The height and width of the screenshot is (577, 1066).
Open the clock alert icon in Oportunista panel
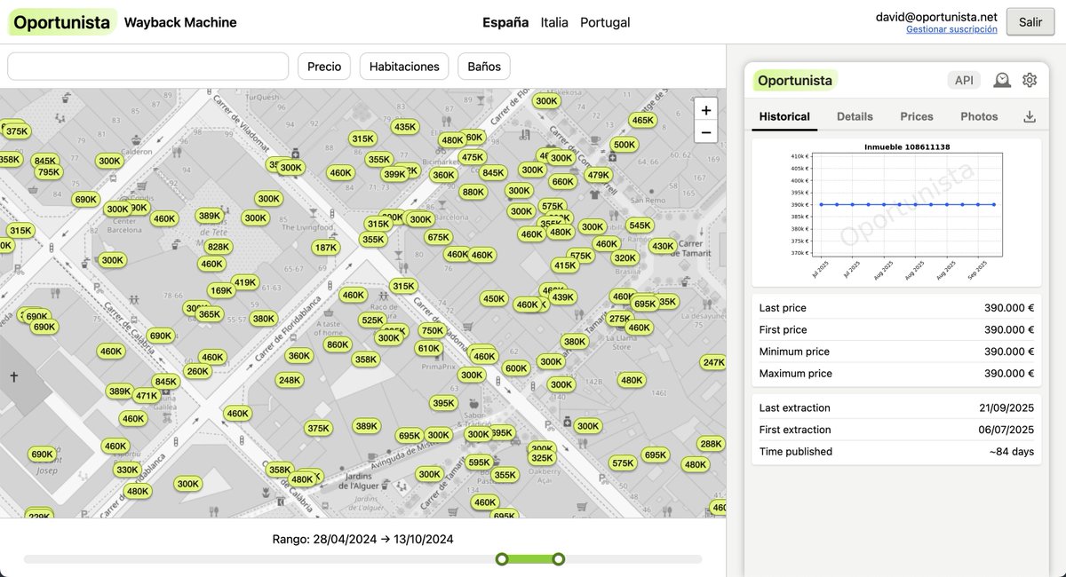point(1002,80)
